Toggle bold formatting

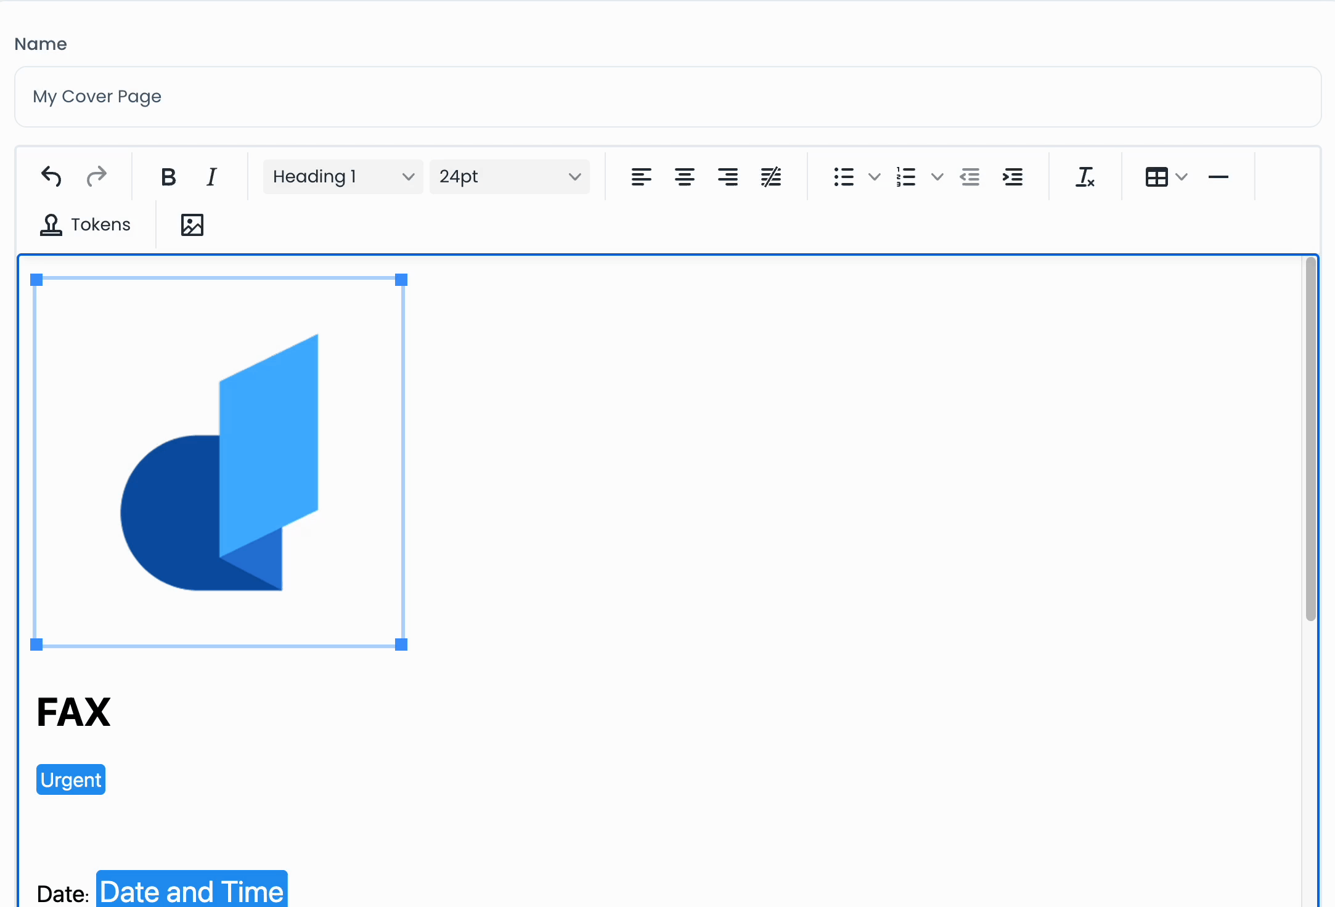(168, 177)
